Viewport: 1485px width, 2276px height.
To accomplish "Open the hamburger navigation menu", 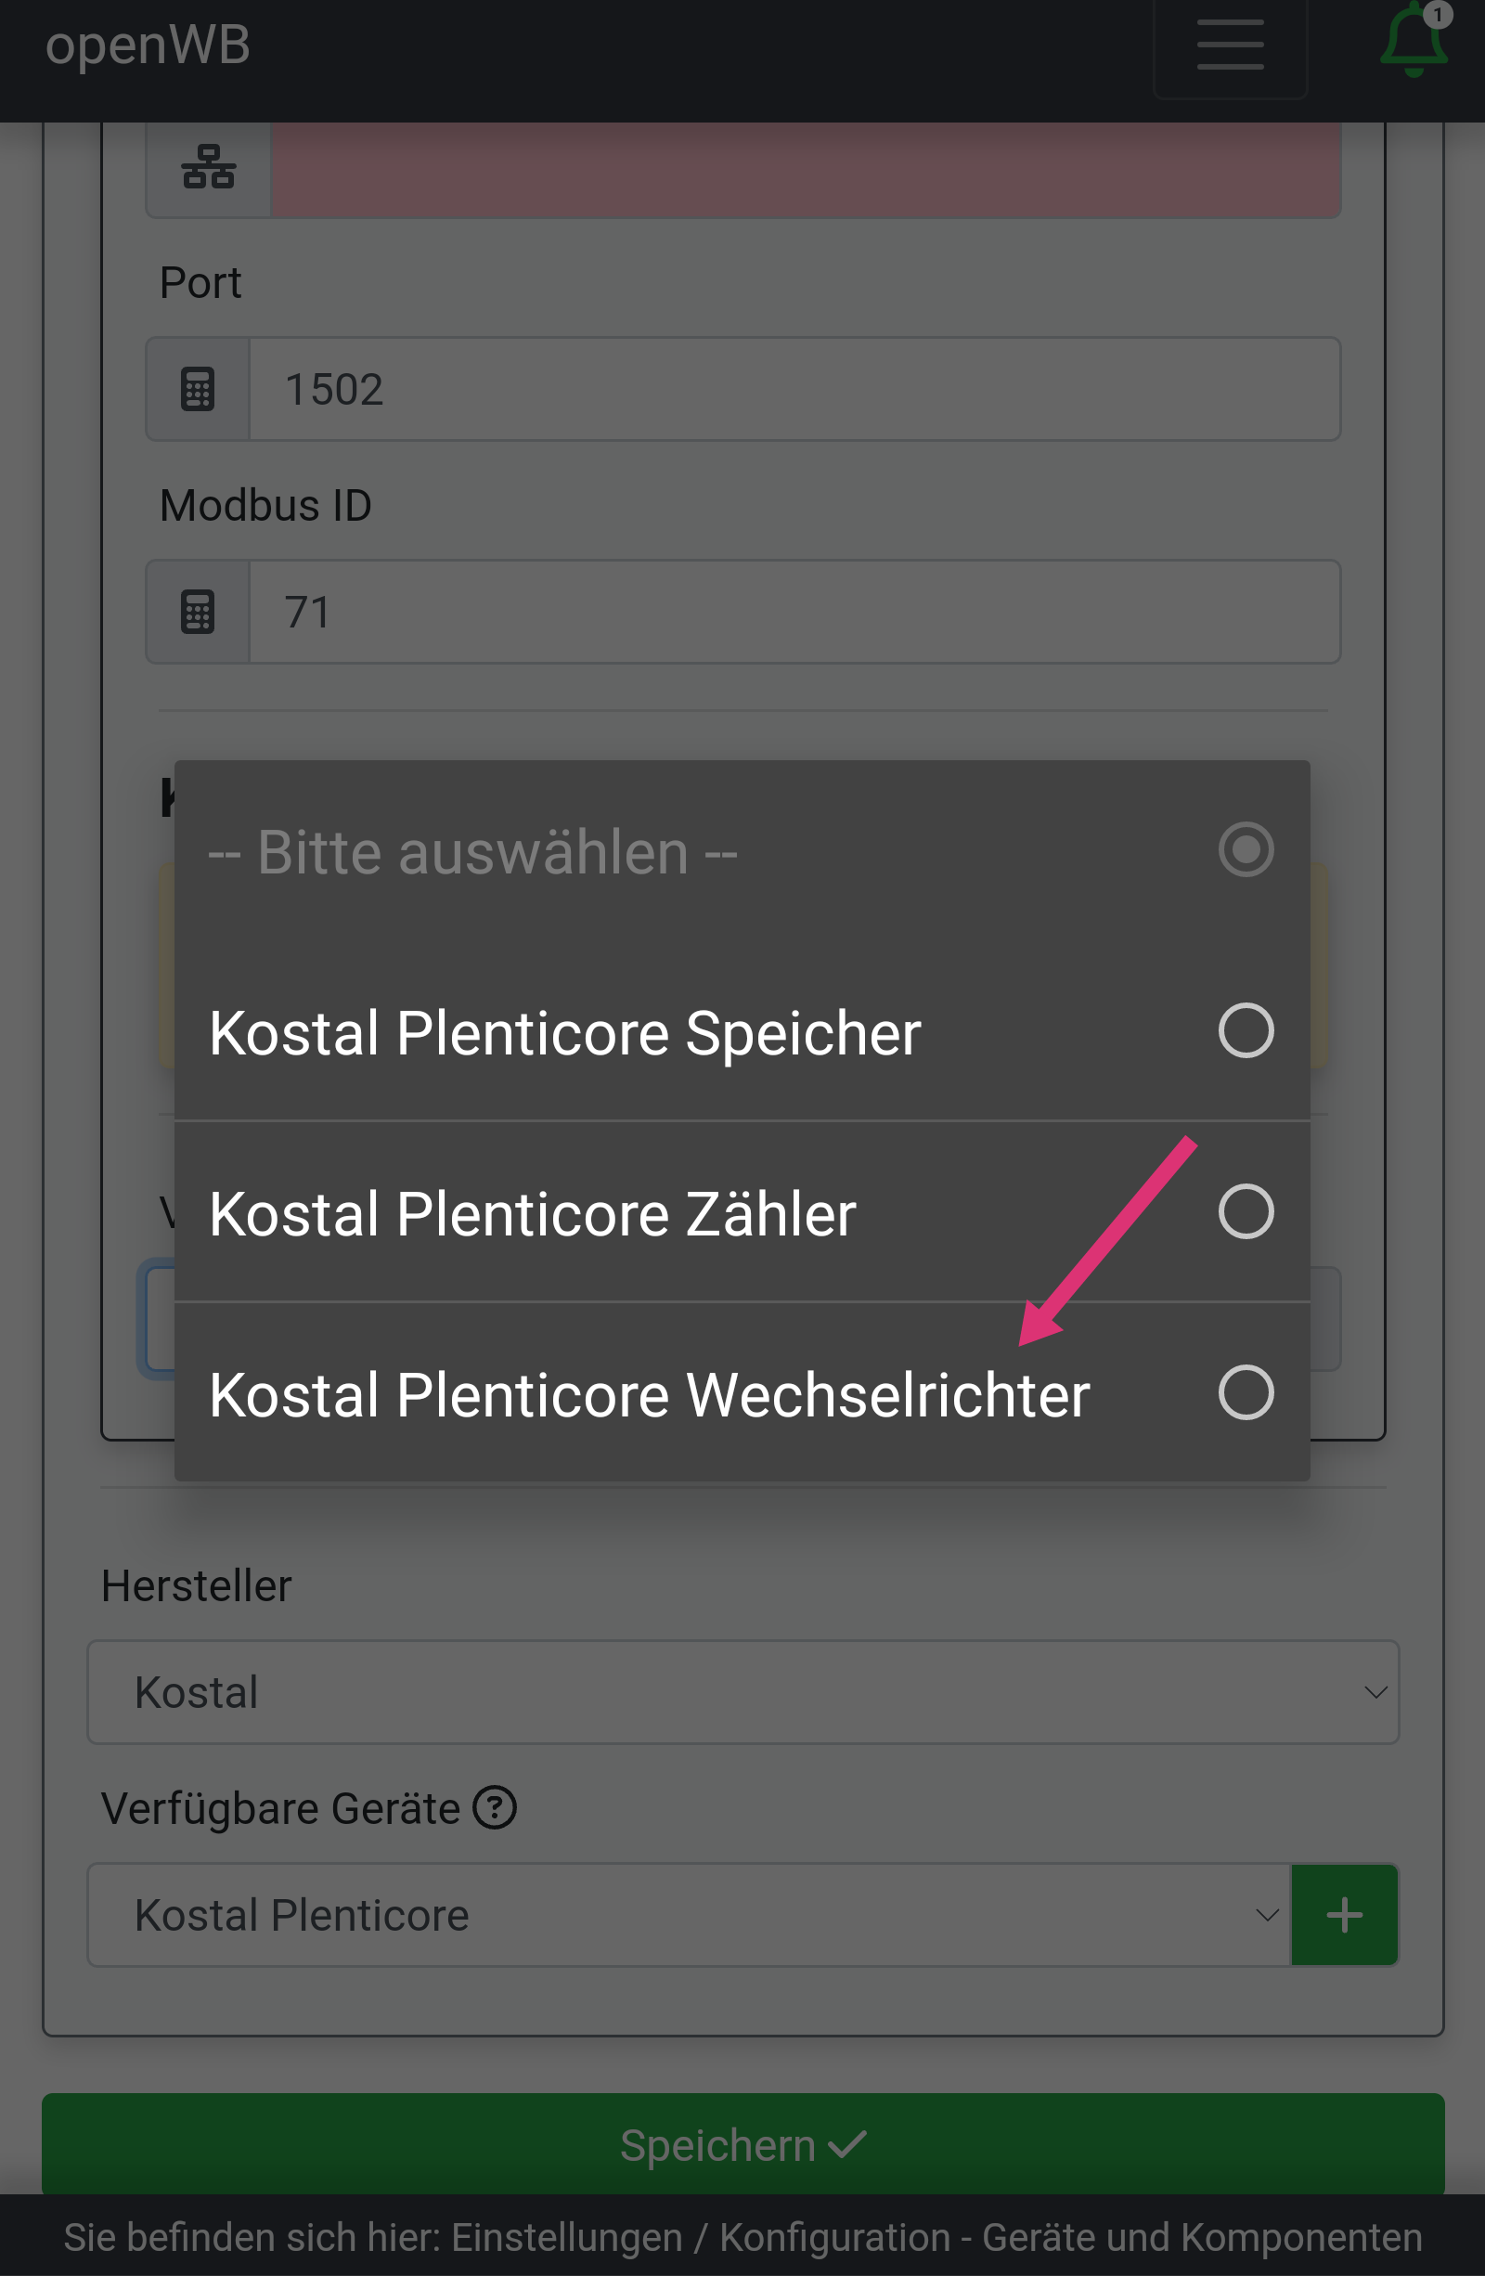I will pos(1230,45).
